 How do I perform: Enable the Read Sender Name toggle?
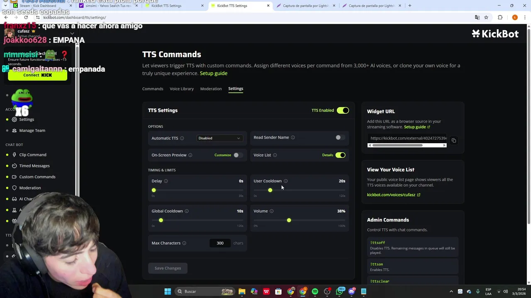point(340,137)
